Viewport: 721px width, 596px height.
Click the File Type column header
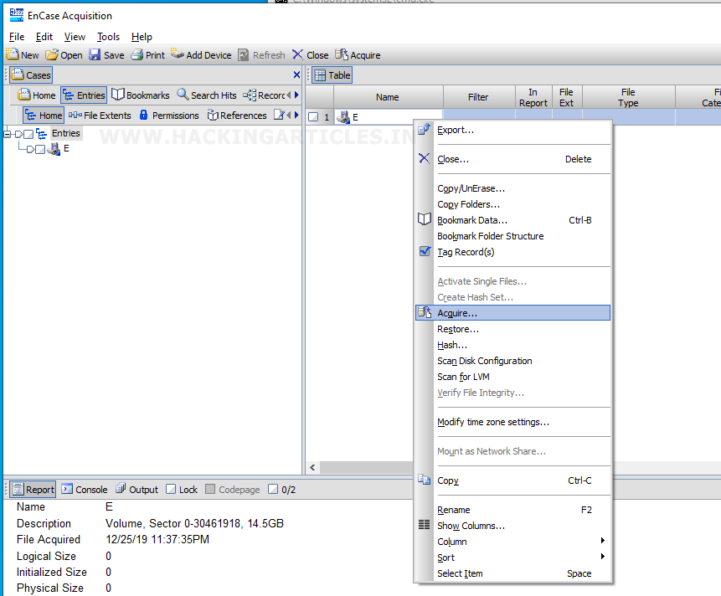point(628,97)
